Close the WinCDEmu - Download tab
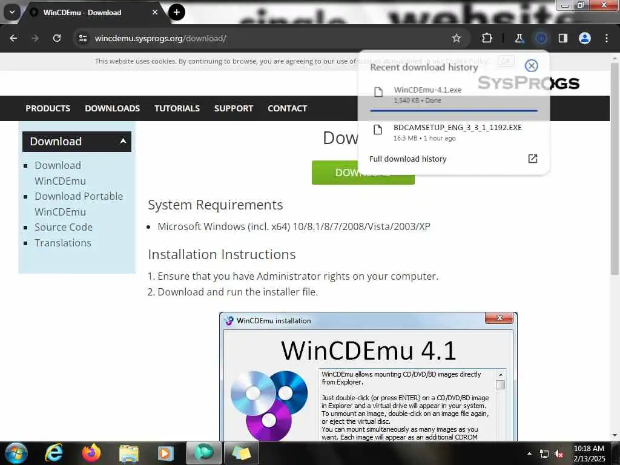 pyautogui.click(x=155, y=12)
